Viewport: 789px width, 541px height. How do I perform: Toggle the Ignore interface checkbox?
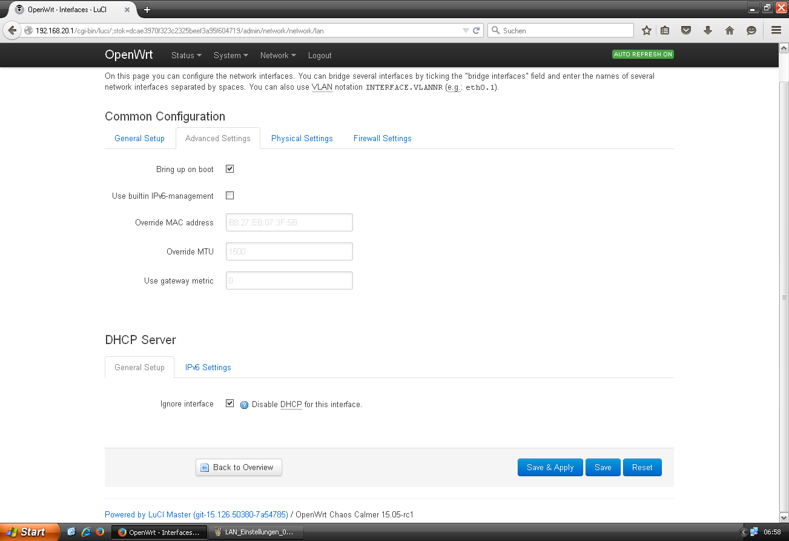coord(229,403)
